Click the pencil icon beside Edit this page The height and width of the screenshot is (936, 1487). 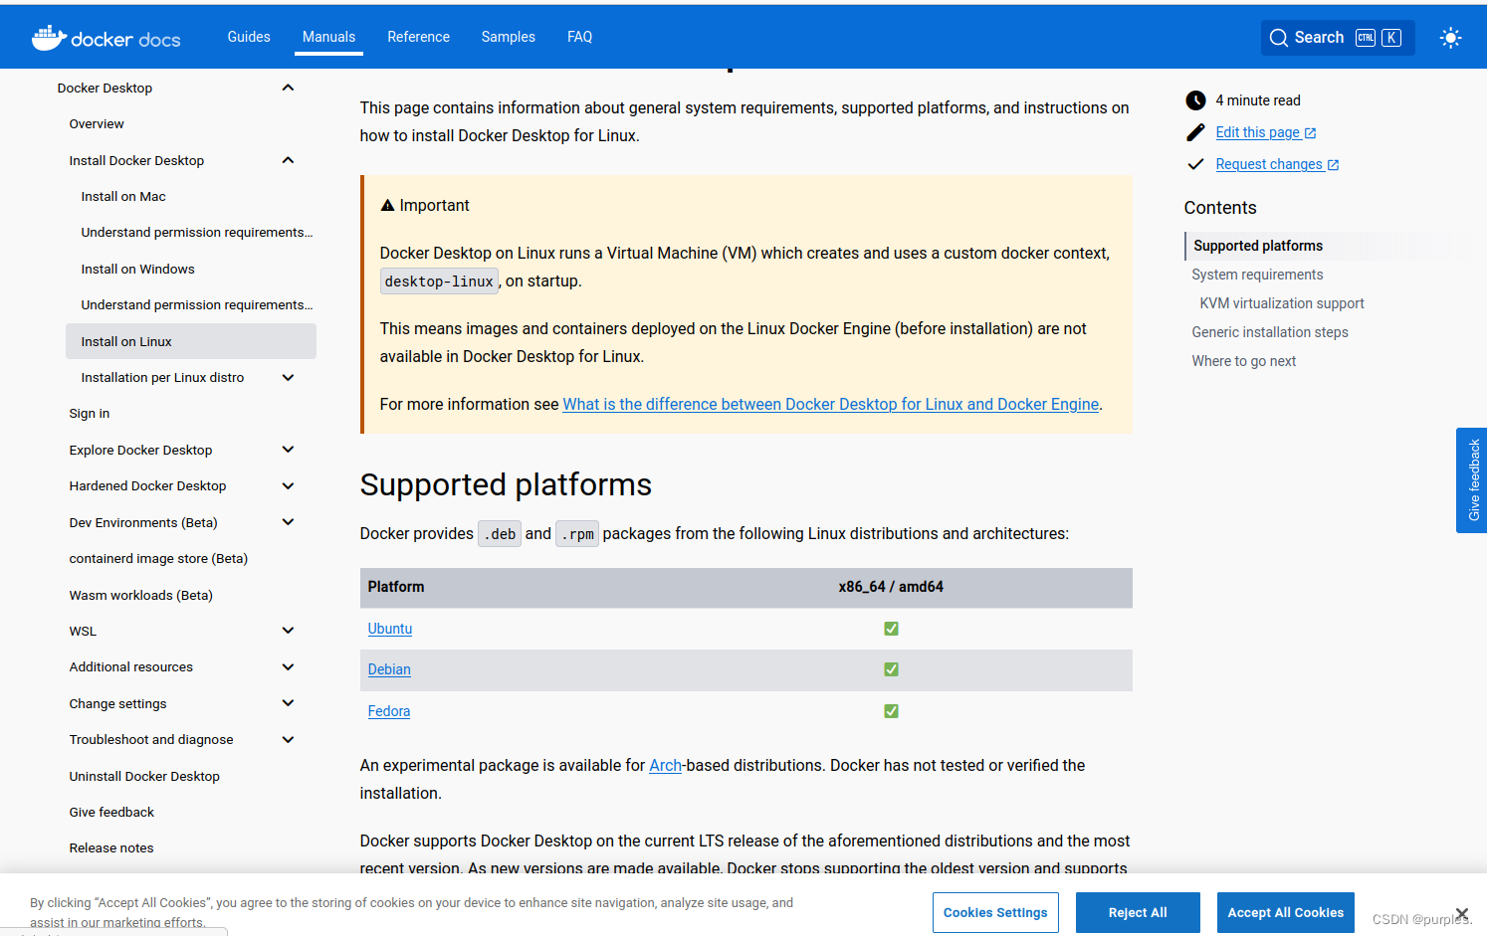tap(1195, 132)
